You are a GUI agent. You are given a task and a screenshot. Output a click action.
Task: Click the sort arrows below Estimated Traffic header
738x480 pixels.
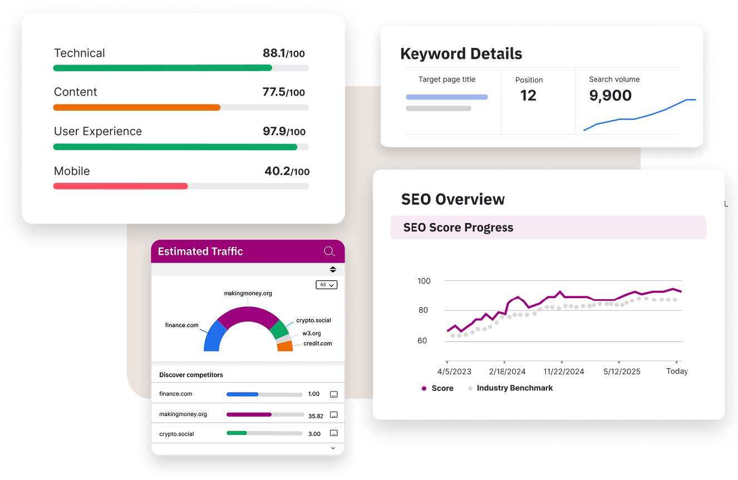333,270
